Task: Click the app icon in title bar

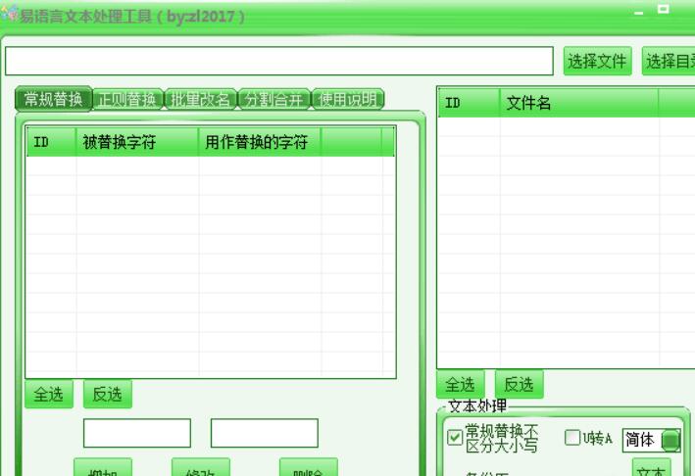Action: point(9,14)
